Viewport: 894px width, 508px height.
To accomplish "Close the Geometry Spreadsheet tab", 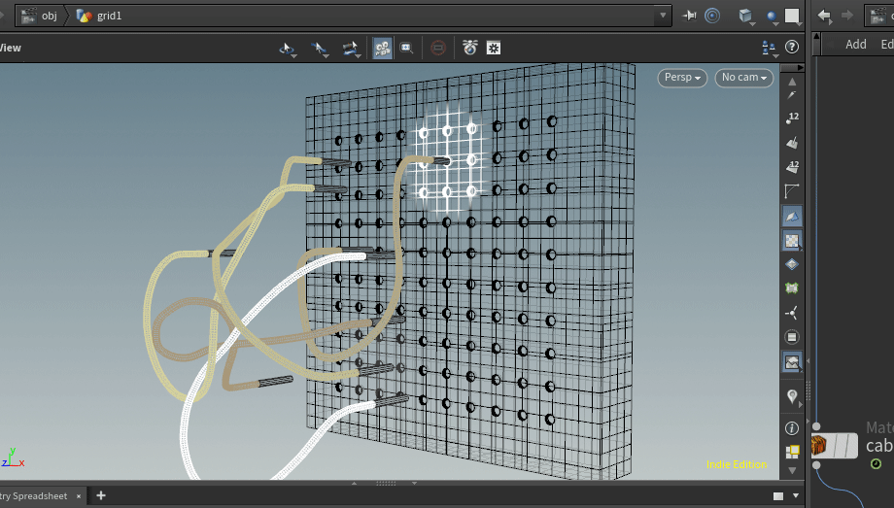I will (79, 496).
